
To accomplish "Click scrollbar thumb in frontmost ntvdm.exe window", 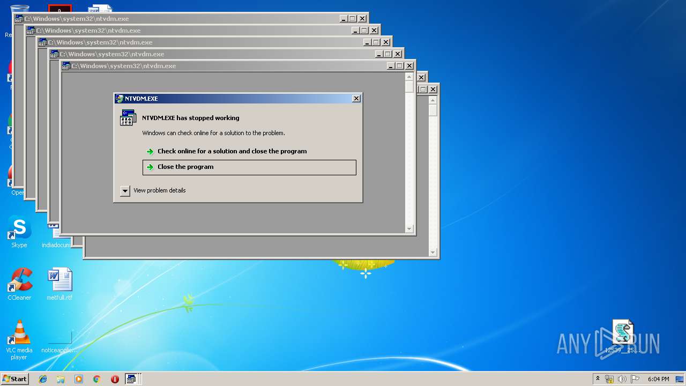I will 409,87.
